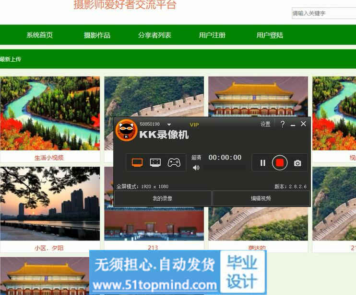Click the 全屏模式: 1920 x 1080 text

point(142,186)
